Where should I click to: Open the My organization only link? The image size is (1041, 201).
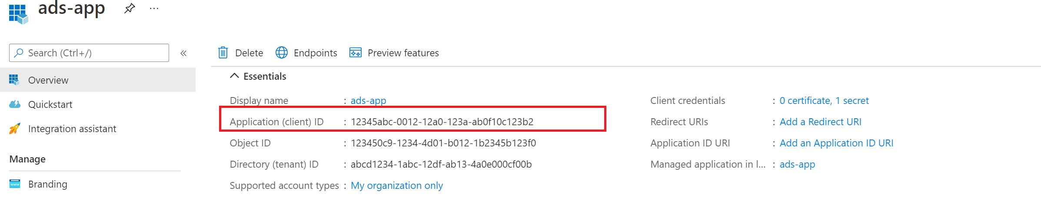click(396, 185)
